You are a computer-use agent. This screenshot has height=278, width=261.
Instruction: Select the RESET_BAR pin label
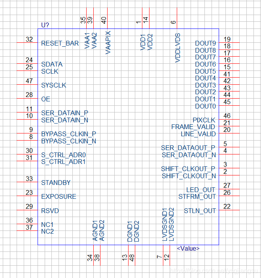click(x=60, y=43)
